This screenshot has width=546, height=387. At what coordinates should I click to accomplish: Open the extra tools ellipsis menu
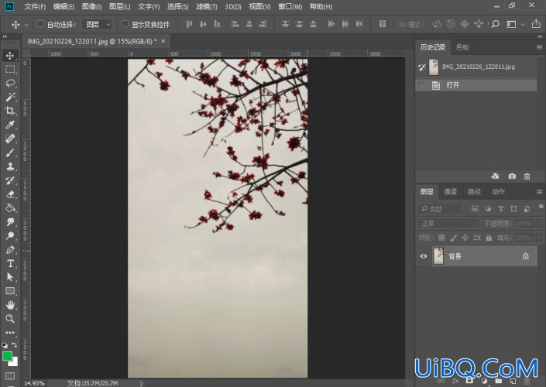tap(10, 332)
